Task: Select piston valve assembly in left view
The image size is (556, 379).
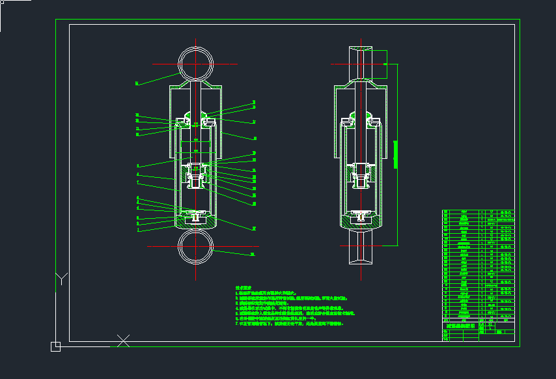Action: point(196,175)
